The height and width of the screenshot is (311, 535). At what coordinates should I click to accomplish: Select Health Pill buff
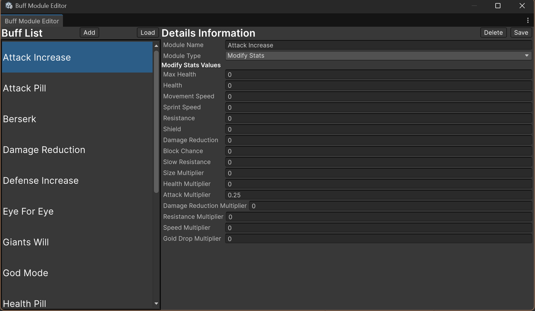[77, 299]
